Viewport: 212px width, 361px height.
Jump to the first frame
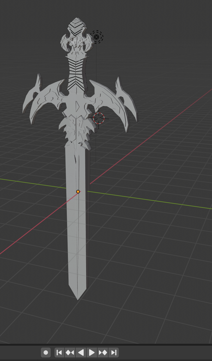pyautogui.click(x=59, y=353)
